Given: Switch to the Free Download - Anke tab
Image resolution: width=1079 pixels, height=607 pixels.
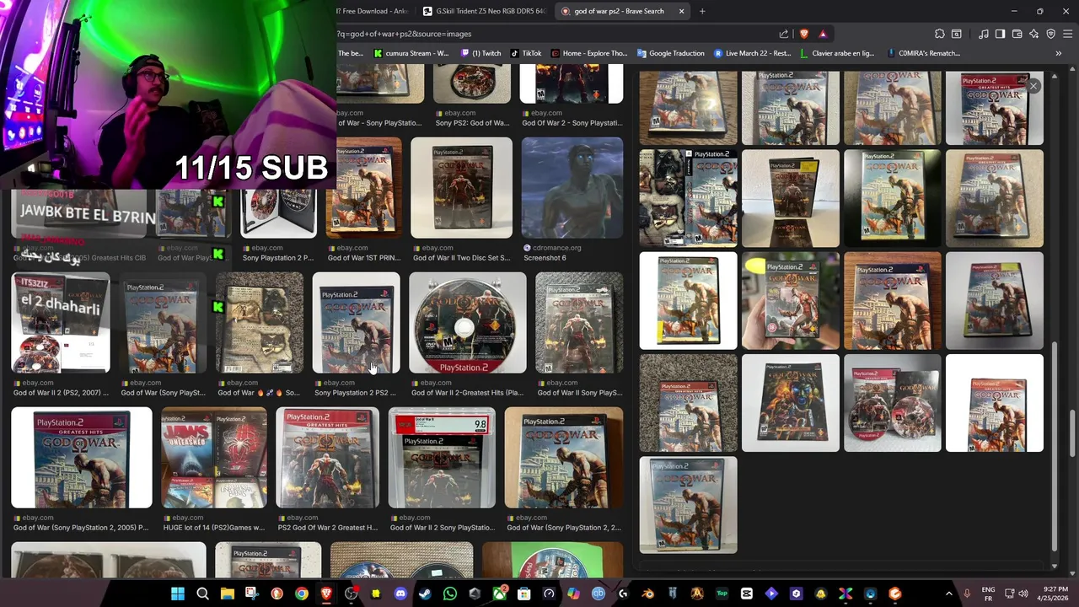Looking at the screenshot, I should click(x=374, y=11).
